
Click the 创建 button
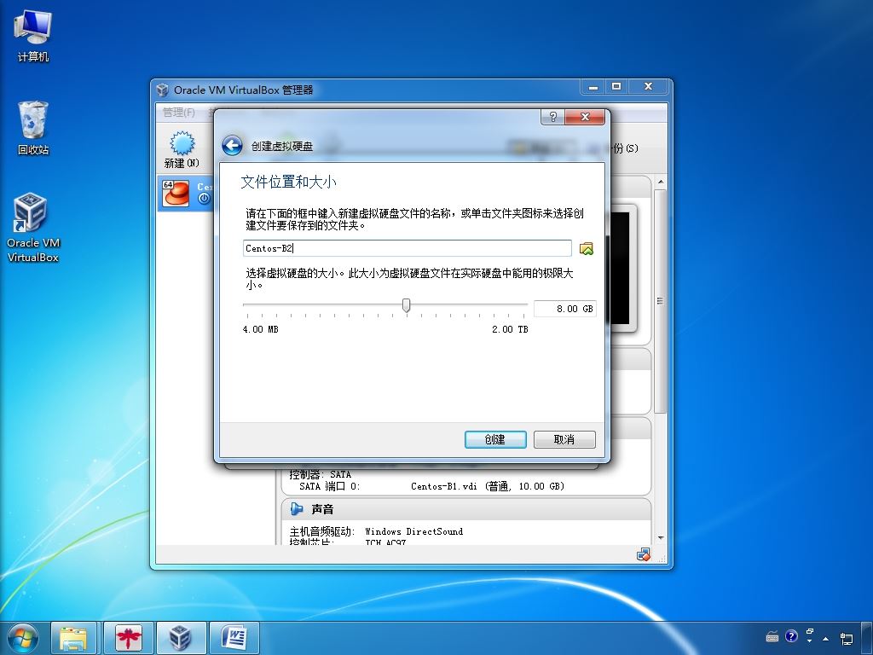(x=495, y=439)
